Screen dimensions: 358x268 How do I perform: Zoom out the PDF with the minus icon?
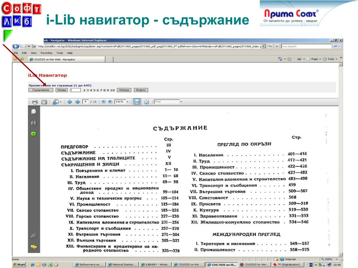pyautogui.click(x=103, y=102)
